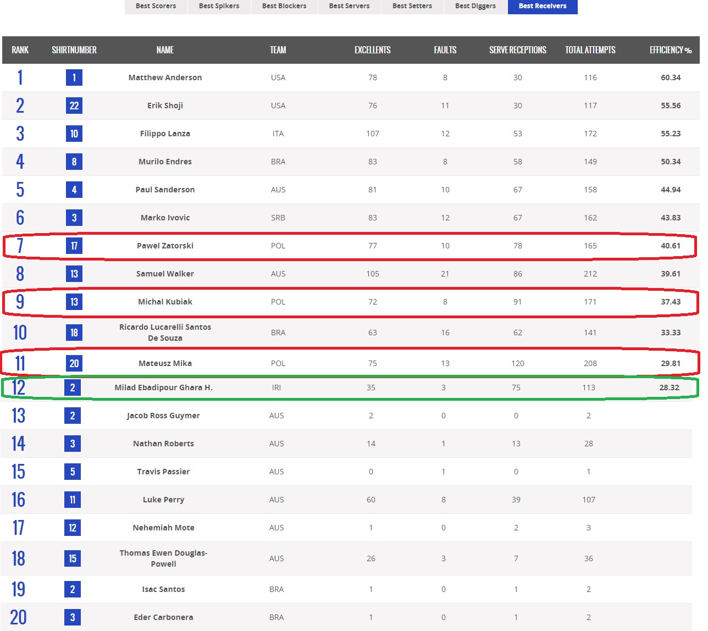Sort by the Excellents column header

pos(372,50)
